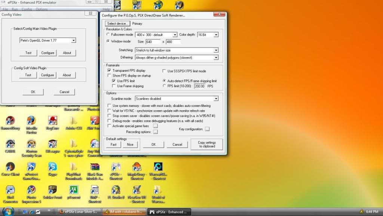Click Copy settings to clipboard

(x=207, y=144)
